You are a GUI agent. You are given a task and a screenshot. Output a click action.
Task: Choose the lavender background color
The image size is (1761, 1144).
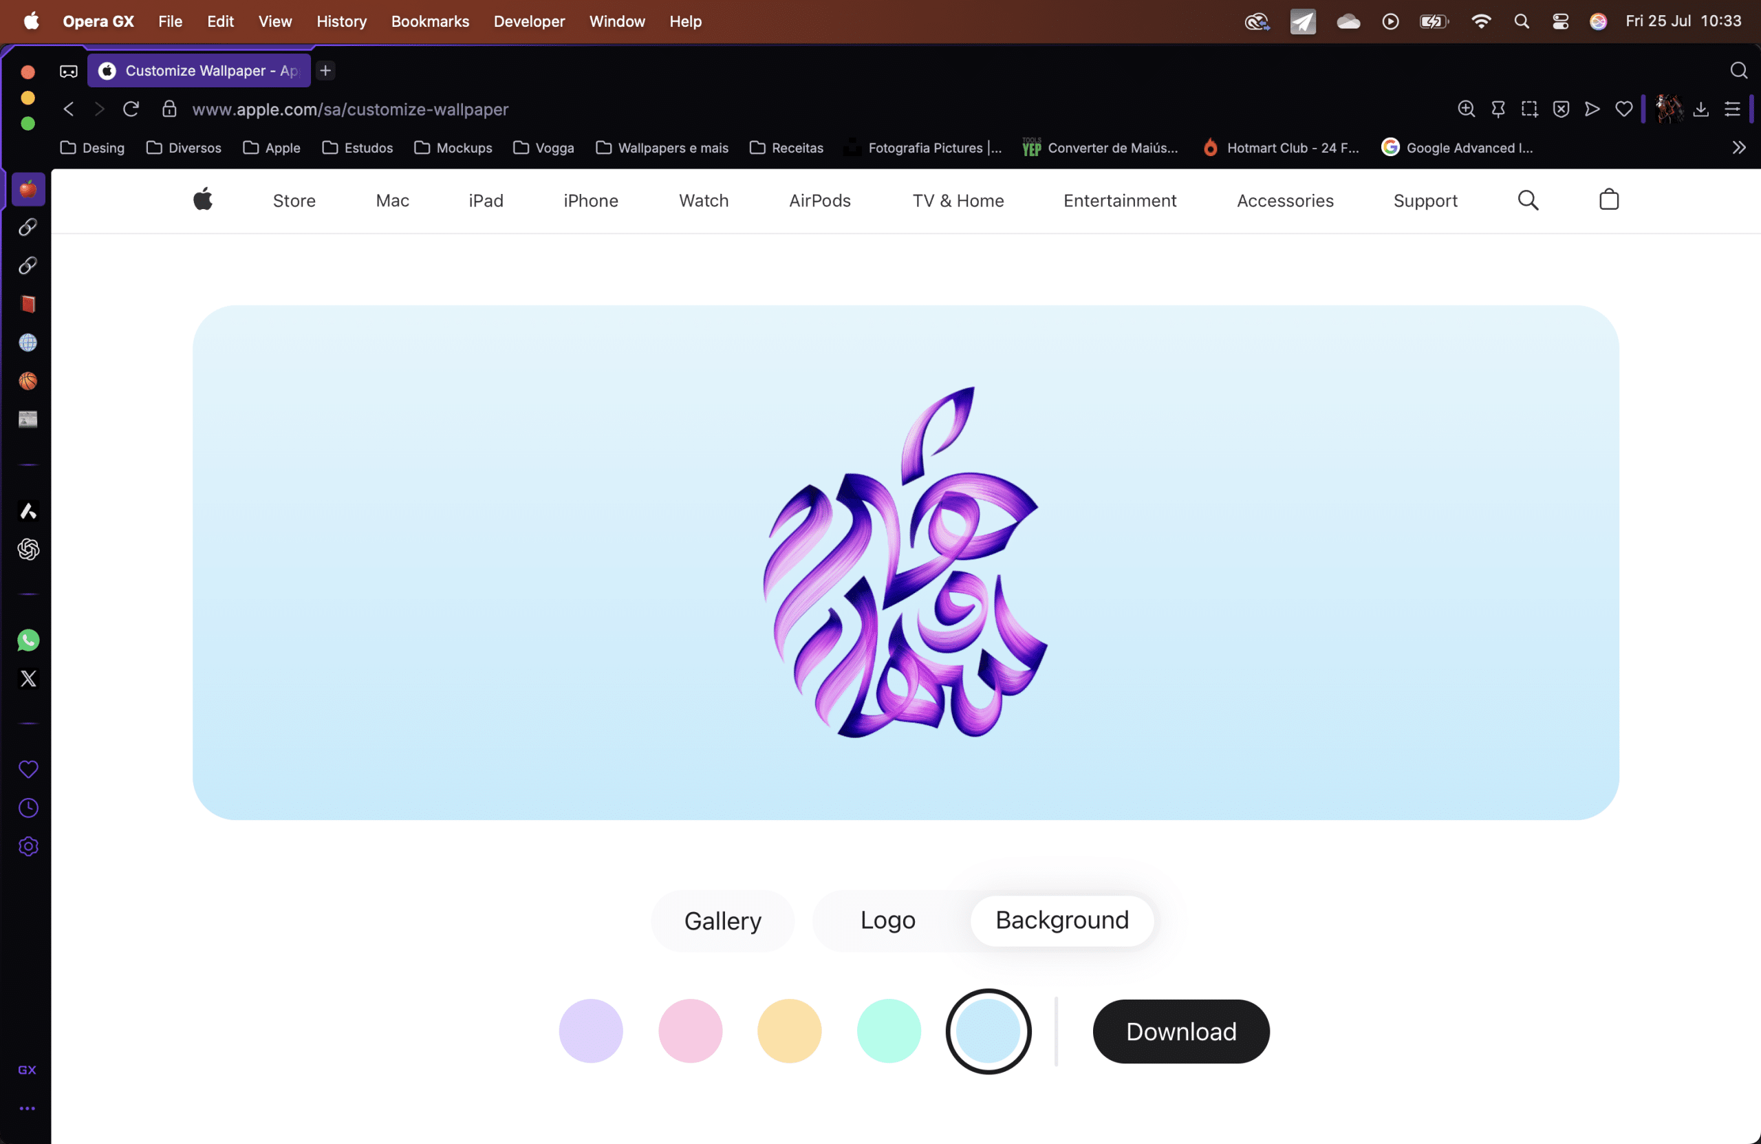(590, 1030)
